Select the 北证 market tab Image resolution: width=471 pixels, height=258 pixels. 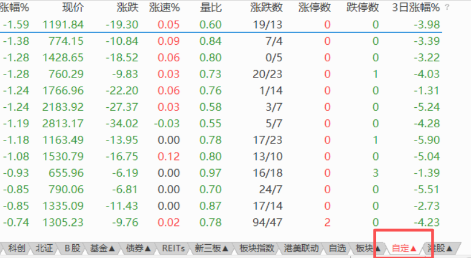point(44,248)
